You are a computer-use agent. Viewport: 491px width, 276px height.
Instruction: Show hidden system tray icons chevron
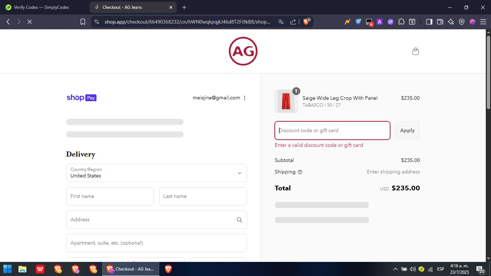[x=395, y=269]
